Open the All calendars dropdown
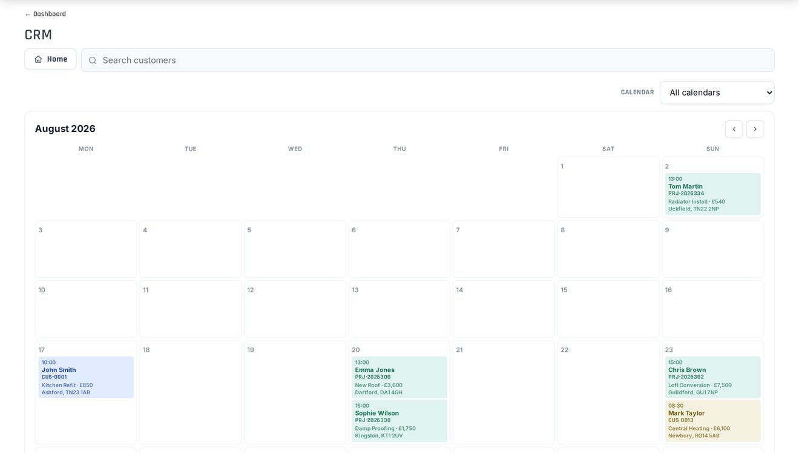This screenshot has width=799, height=453. coord(717,93)
